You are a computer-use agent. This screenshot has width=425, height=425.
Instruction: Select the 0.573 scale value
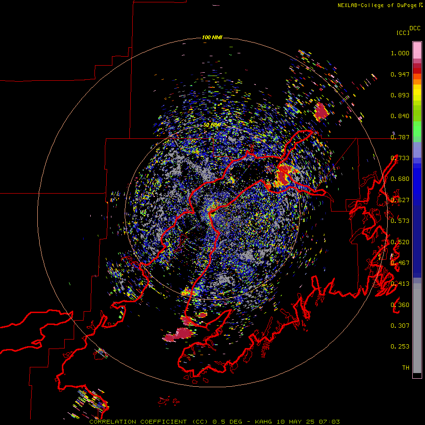(x=400, y=221)
